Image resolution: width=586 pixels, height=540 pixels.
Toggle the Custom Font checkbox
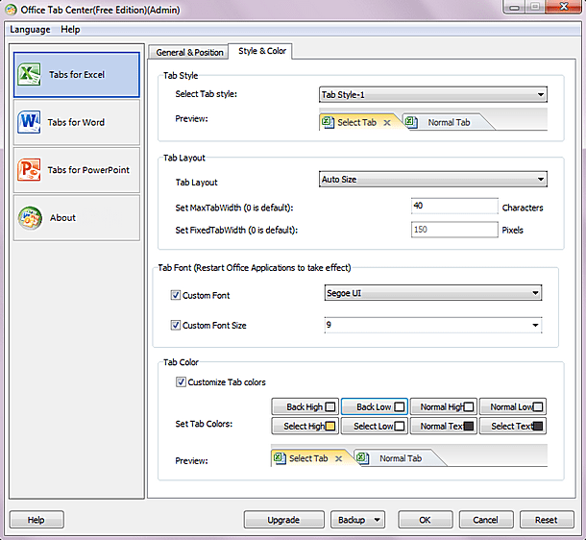point(176,295)
